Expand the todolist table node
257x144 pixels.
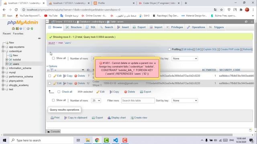tap(7, 60)
